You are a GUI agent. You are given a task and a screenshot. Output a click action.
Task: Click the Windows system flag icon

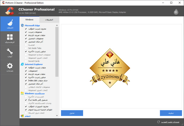tap(22, 116)
